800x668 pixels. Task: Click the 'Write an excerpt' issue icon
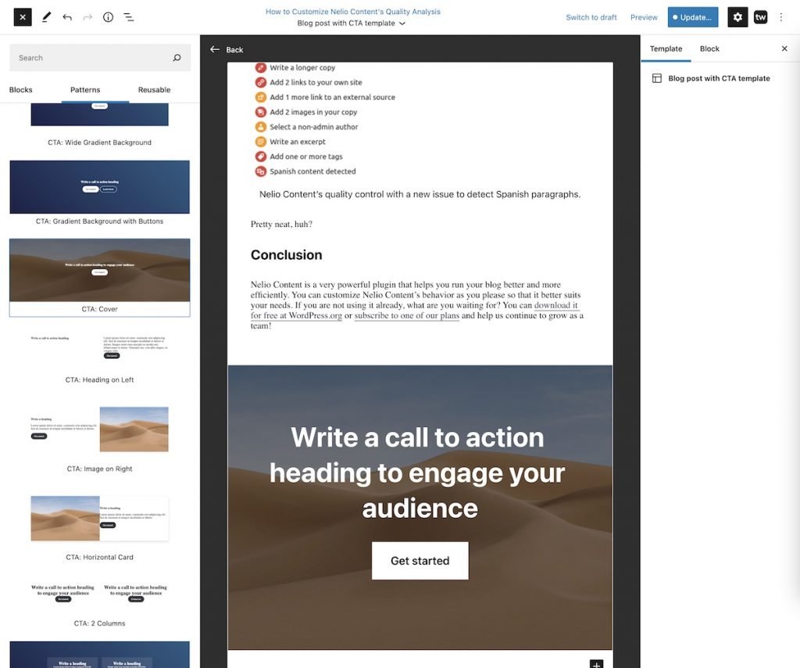[261, 142]
